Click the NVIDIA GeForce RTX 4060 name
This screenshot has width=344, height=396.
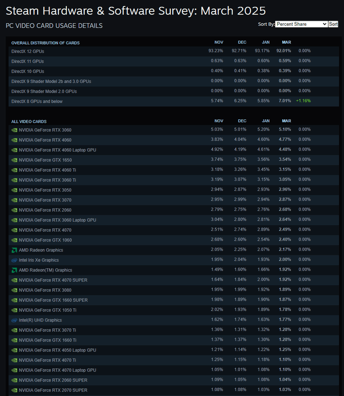(x=45, y=140)
